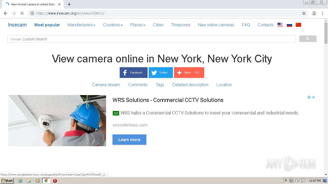The image size is (328, 184).
Task: Launch Internet Explorer from taskbar
Action: click(20, 181)
